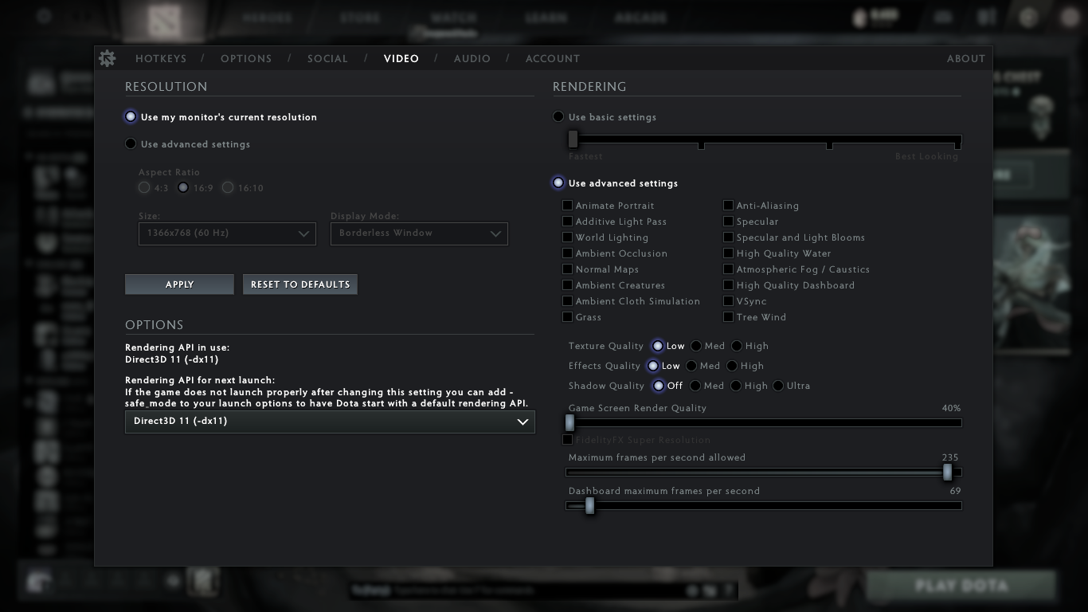The width and height of the screenshot is (1088, 612).
Task: Click the Game Screen Render Quality slider handle
Action: tap(569, 423)
